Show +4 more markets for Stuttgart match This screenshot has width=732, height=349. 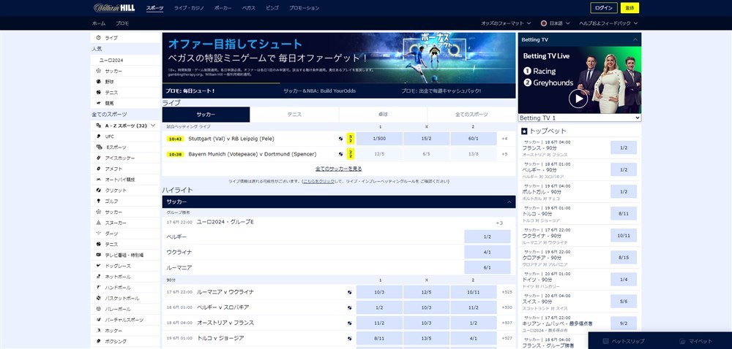click(504, 139)
